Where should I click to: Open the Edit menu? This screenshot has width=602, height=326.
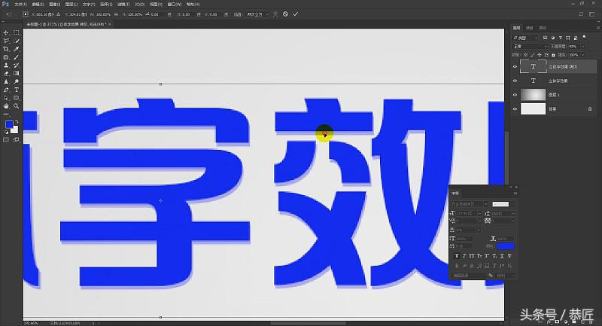click(38, 5)
